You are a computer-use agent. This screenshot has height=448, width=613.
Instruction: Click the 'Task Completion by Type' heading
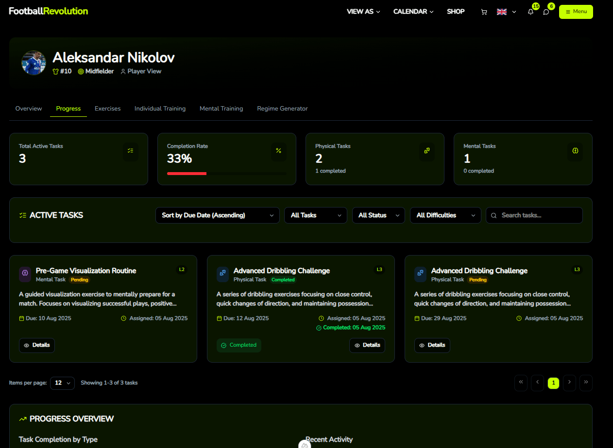[x=58, y=440]
